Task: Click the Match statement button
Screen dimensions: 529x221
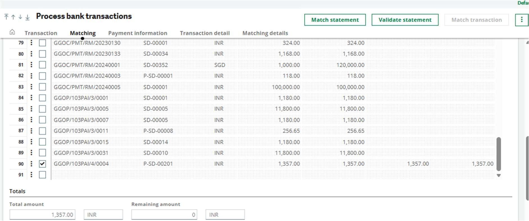Action: (x=335, y=20)
